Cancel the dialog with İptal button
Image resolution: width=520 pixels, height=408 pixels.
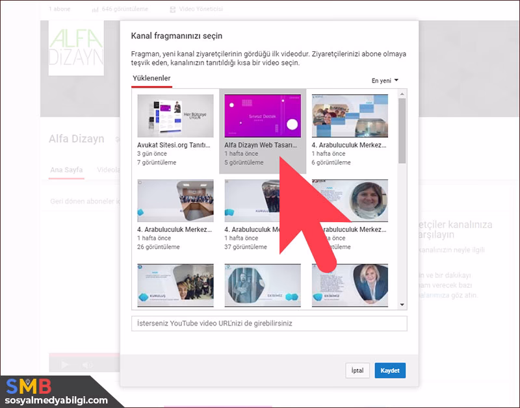(x=357, y=370)
